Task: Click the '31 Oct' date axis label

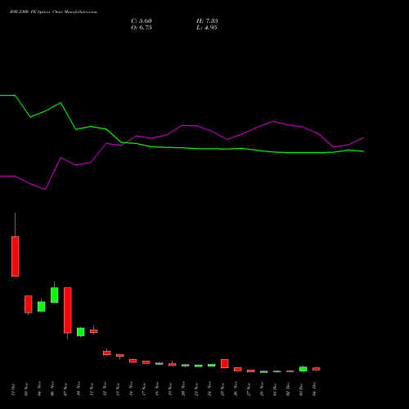Action: click(13, 389)
